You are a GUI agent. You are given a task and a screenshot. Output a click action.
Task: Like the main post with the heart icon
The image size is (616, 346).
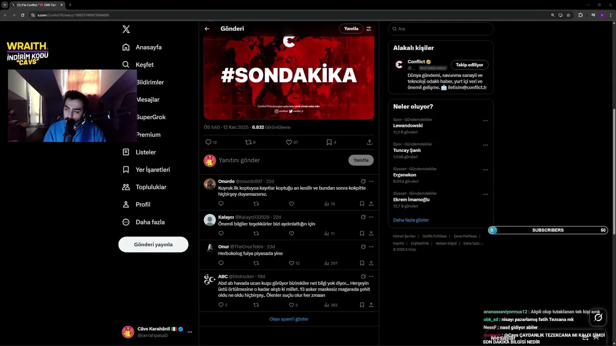point(289,142)
